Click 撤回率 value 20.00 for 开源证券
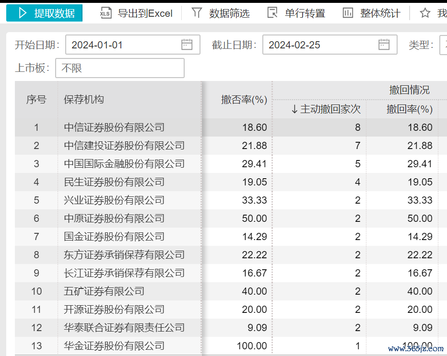The height and width of the screenshot is (356, 447). pyautogui.click(x=420, y=310)
